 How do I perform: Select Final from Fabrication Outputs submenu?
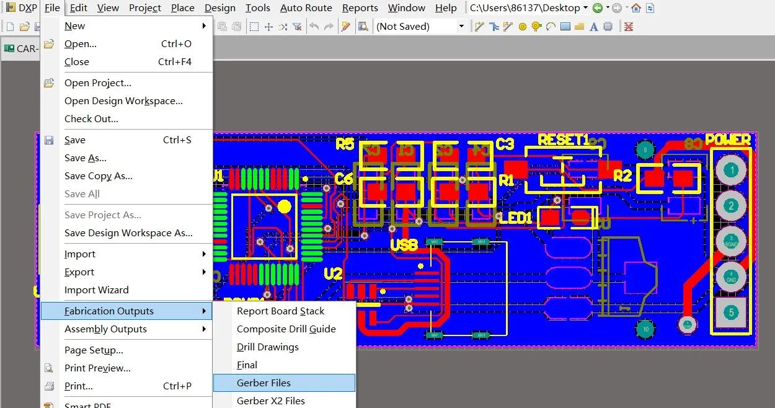(285, 365)
